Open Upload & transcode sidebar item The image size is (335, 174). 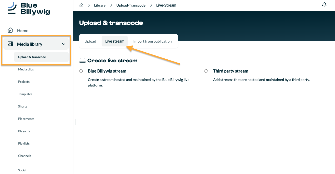point(41,57)
